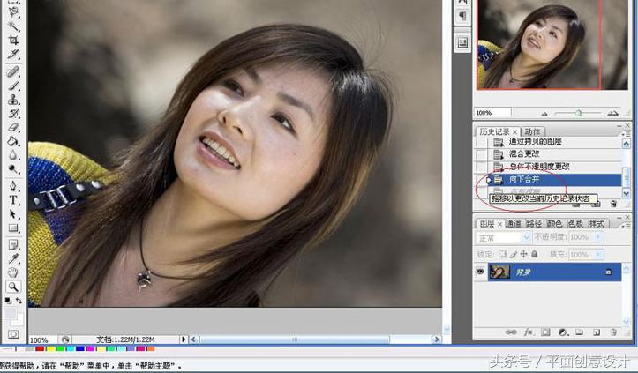Screen dimensions: 638x373
Task: Hide the 背景 layer using eye icon
Action: click(x=482, y=273)
